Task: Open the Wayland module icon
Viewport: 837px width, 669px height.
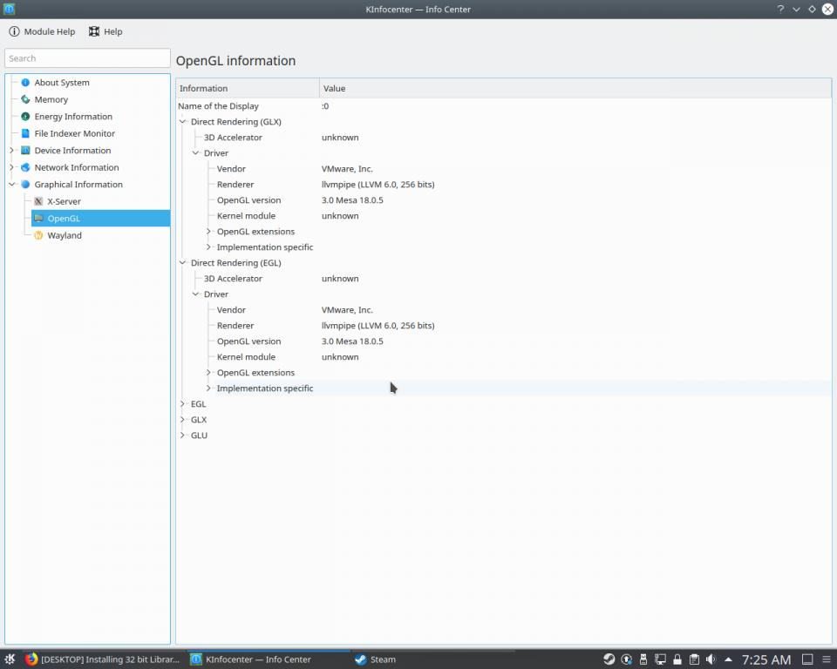Action: click(x=38, y=235)
